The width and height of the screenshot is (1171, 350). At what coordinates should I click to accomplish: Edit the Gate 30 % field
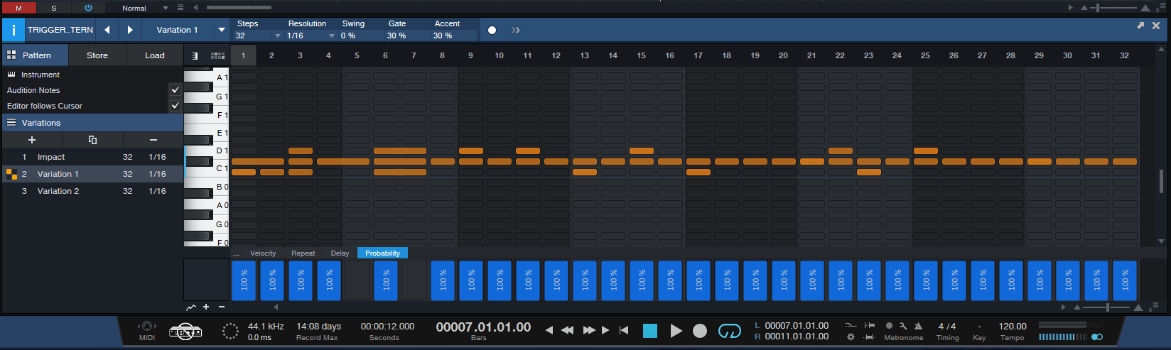coord(407,35)
